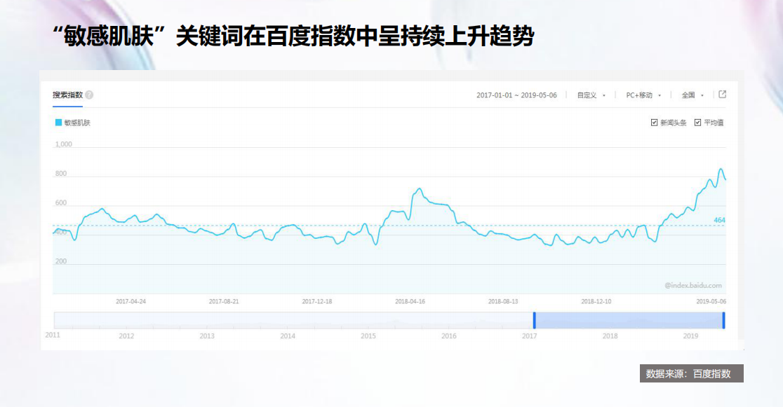Click the 2018-12-10 x-axis date label
Image resolution: width=783 pixels, height=407 pixels.
pos(596,302)
